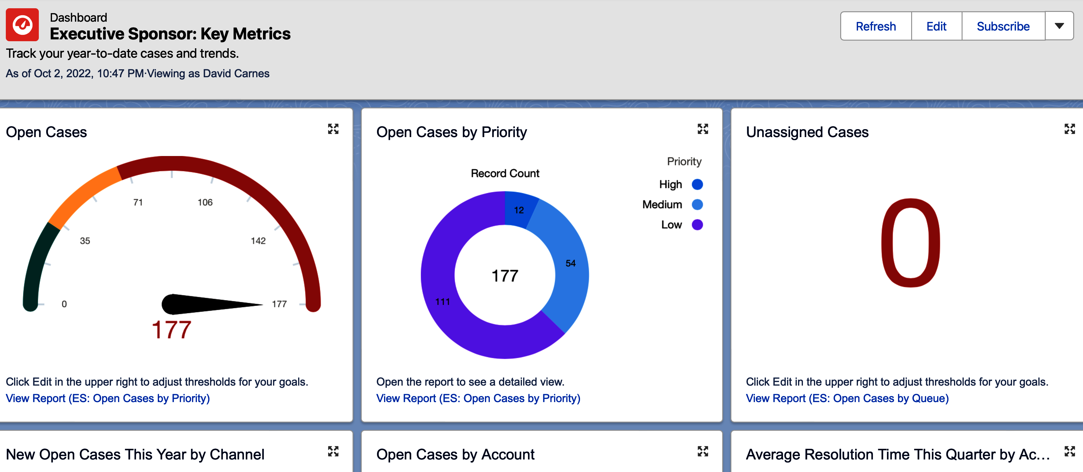Click the New Open Cases This Year by Channel title
The image size is (1083, 472).
pyautogui.click(x=135, y=454)
